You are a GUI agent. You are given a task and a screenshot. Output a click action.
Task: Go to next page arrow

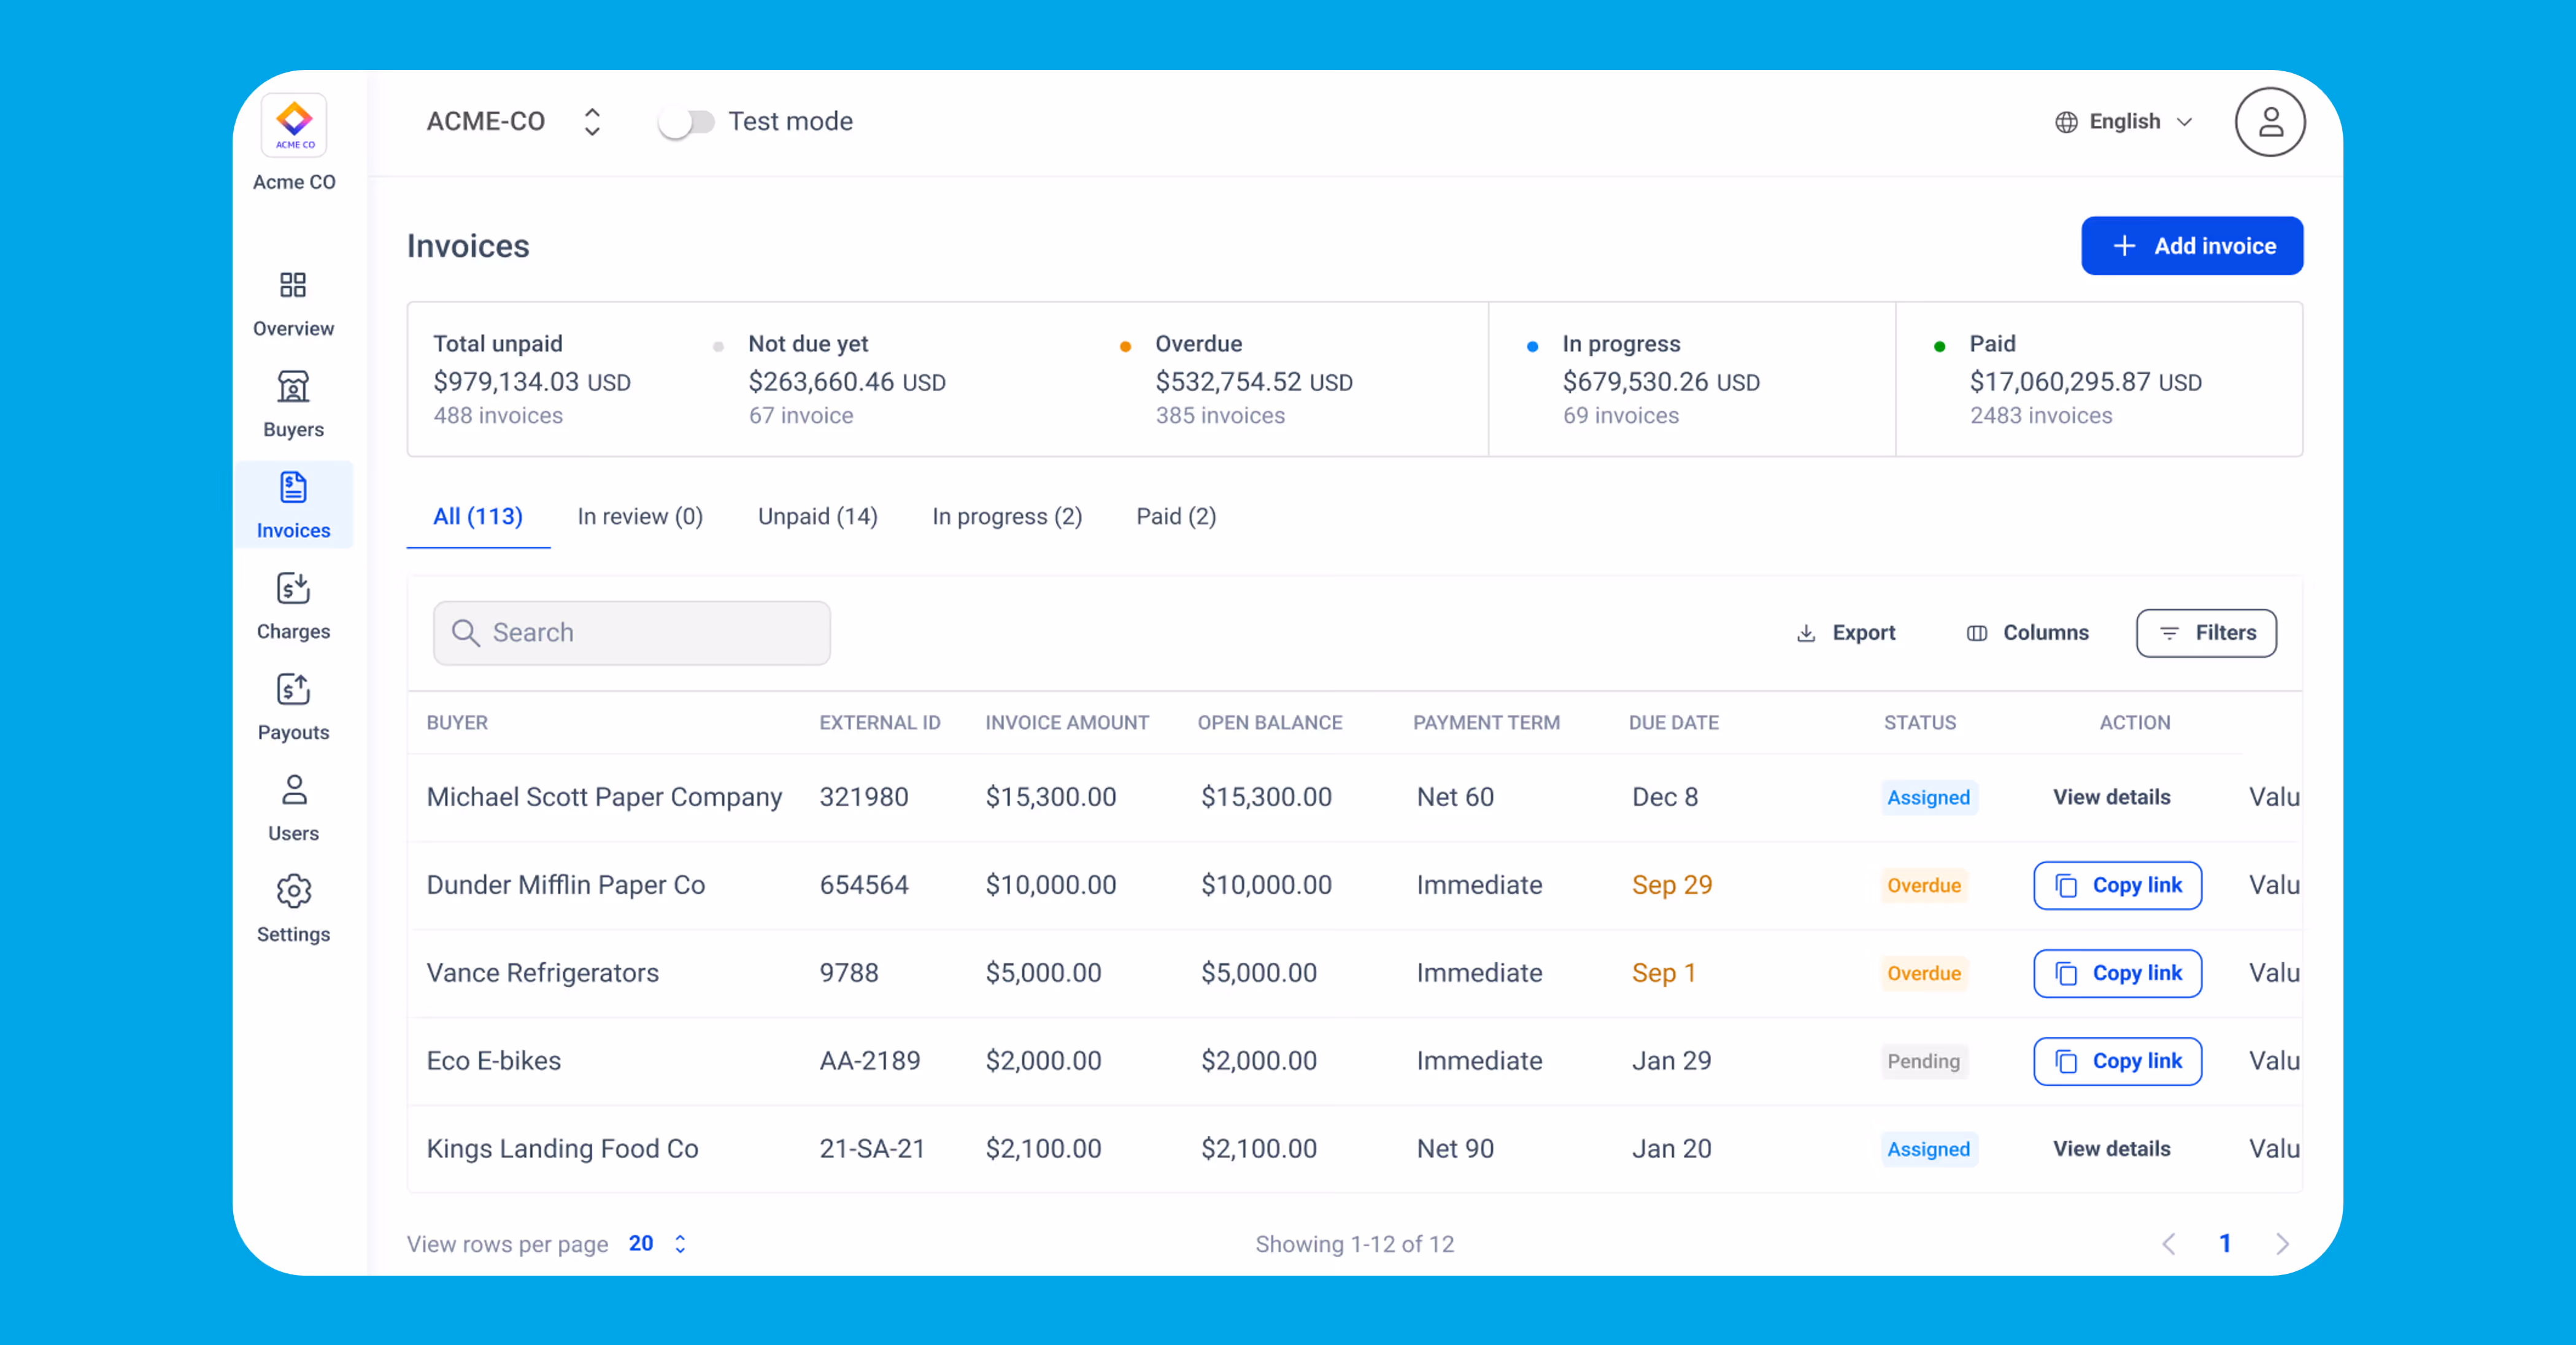point(2281,1243)
